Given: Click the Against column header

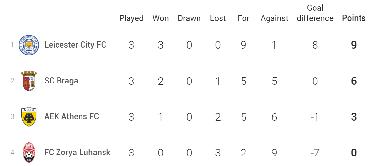Looking at the screenshot, I should click(274, 18).
